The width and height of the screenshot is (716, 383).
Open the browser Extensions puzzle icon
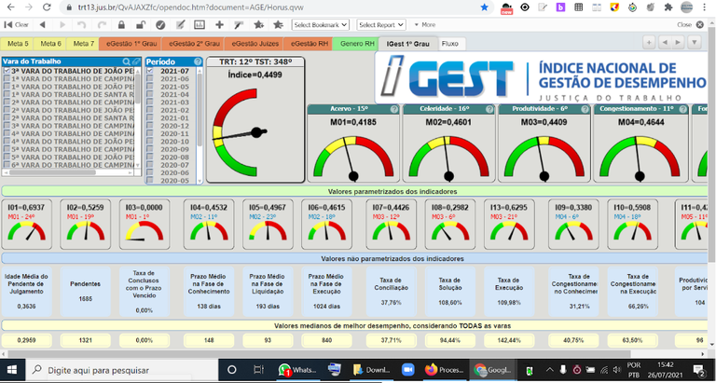668,7
